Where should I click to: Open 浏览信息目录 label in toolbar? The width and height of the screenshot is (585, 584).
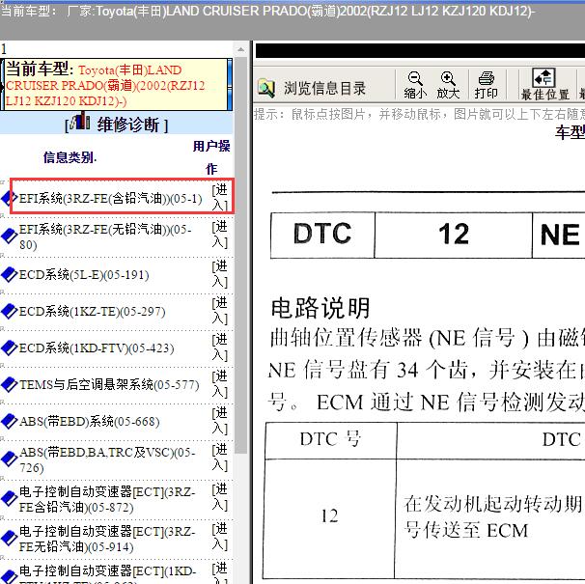coord(324,89)
